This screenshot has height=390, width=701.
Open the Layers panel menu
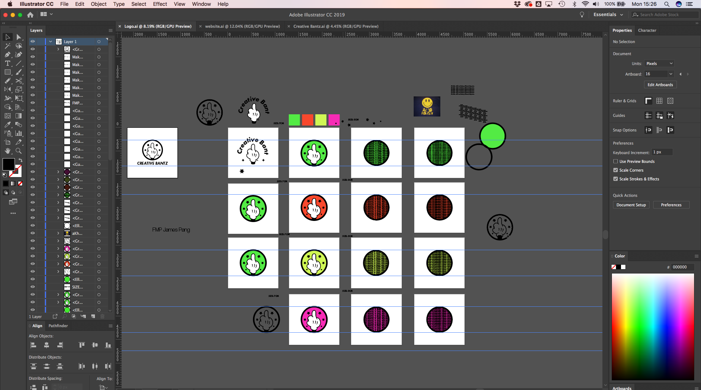tap(111, 30)
